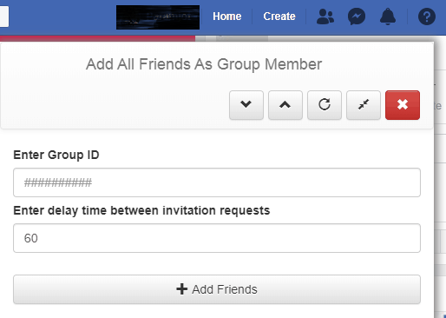Shrink the panel with the compress arrows icon

click(x=364, y=105)
